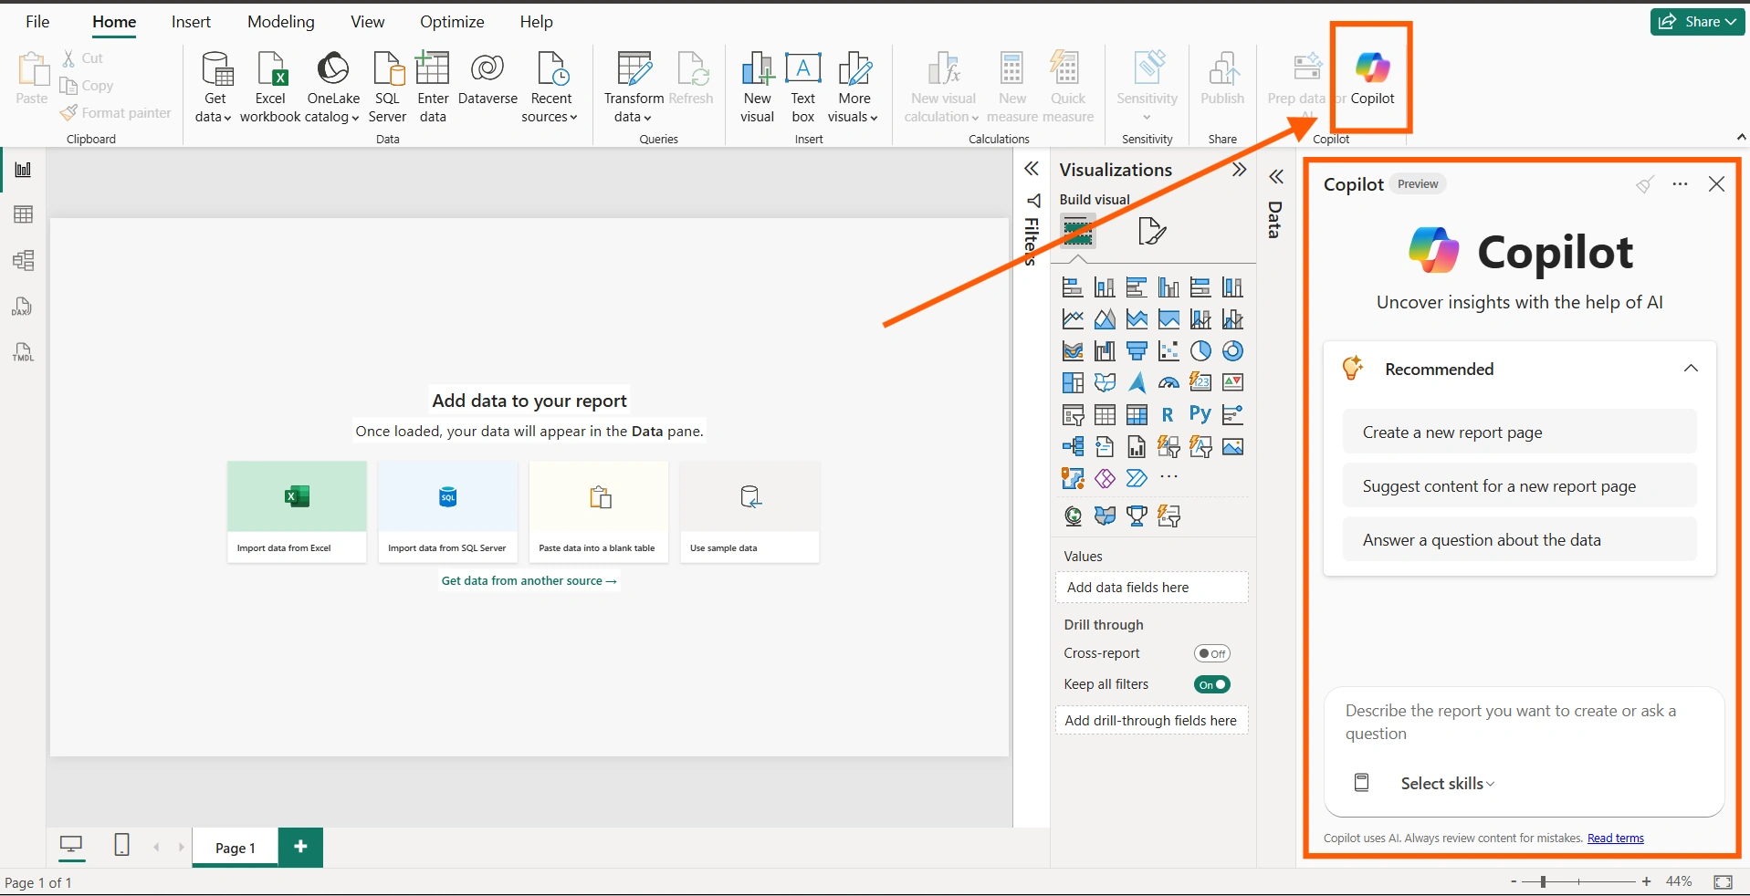Switch to Model view in left sidebar
This screenshot has height=896, width=1750.
click(x=23, y=260)
